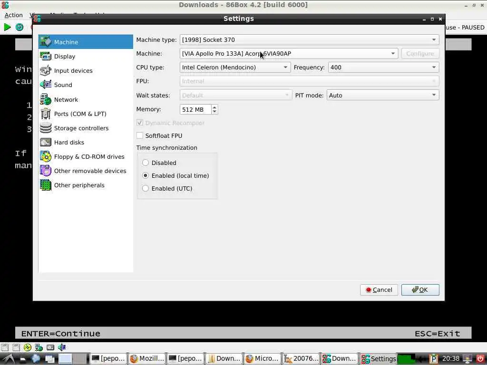This screenshot has width=487, height=365.
Task: Open the Input devices category
Action: 86,70
